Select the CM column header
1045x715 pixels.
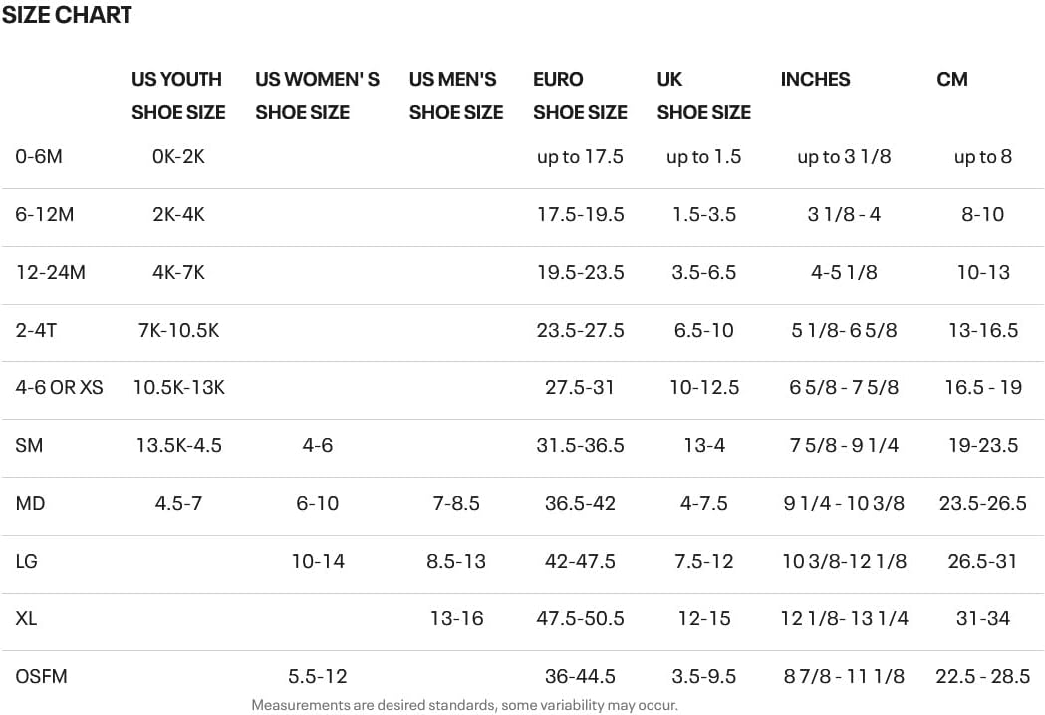[951, 79]
